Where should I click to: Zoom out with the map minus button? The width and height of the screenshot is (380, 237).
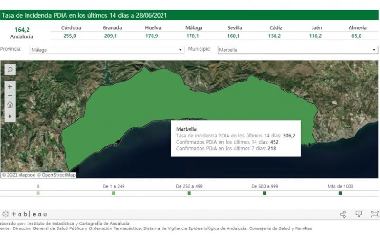coord(10,96)
